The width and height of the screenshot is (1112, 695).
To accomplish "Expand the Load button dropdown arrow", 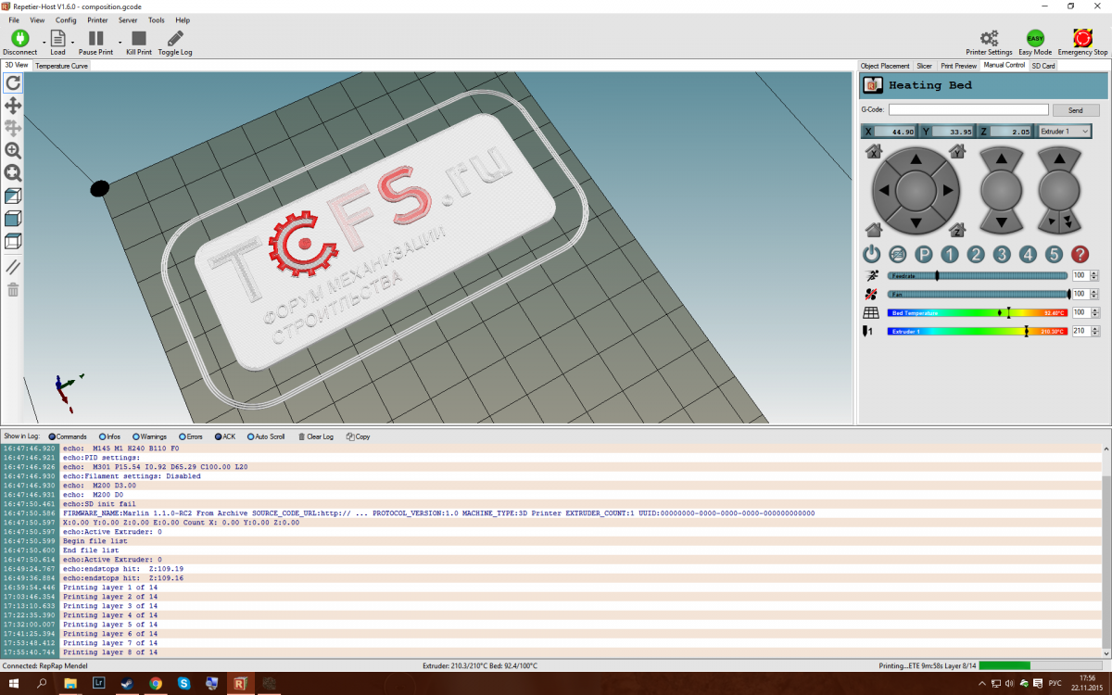I will (x=73, y=42).
